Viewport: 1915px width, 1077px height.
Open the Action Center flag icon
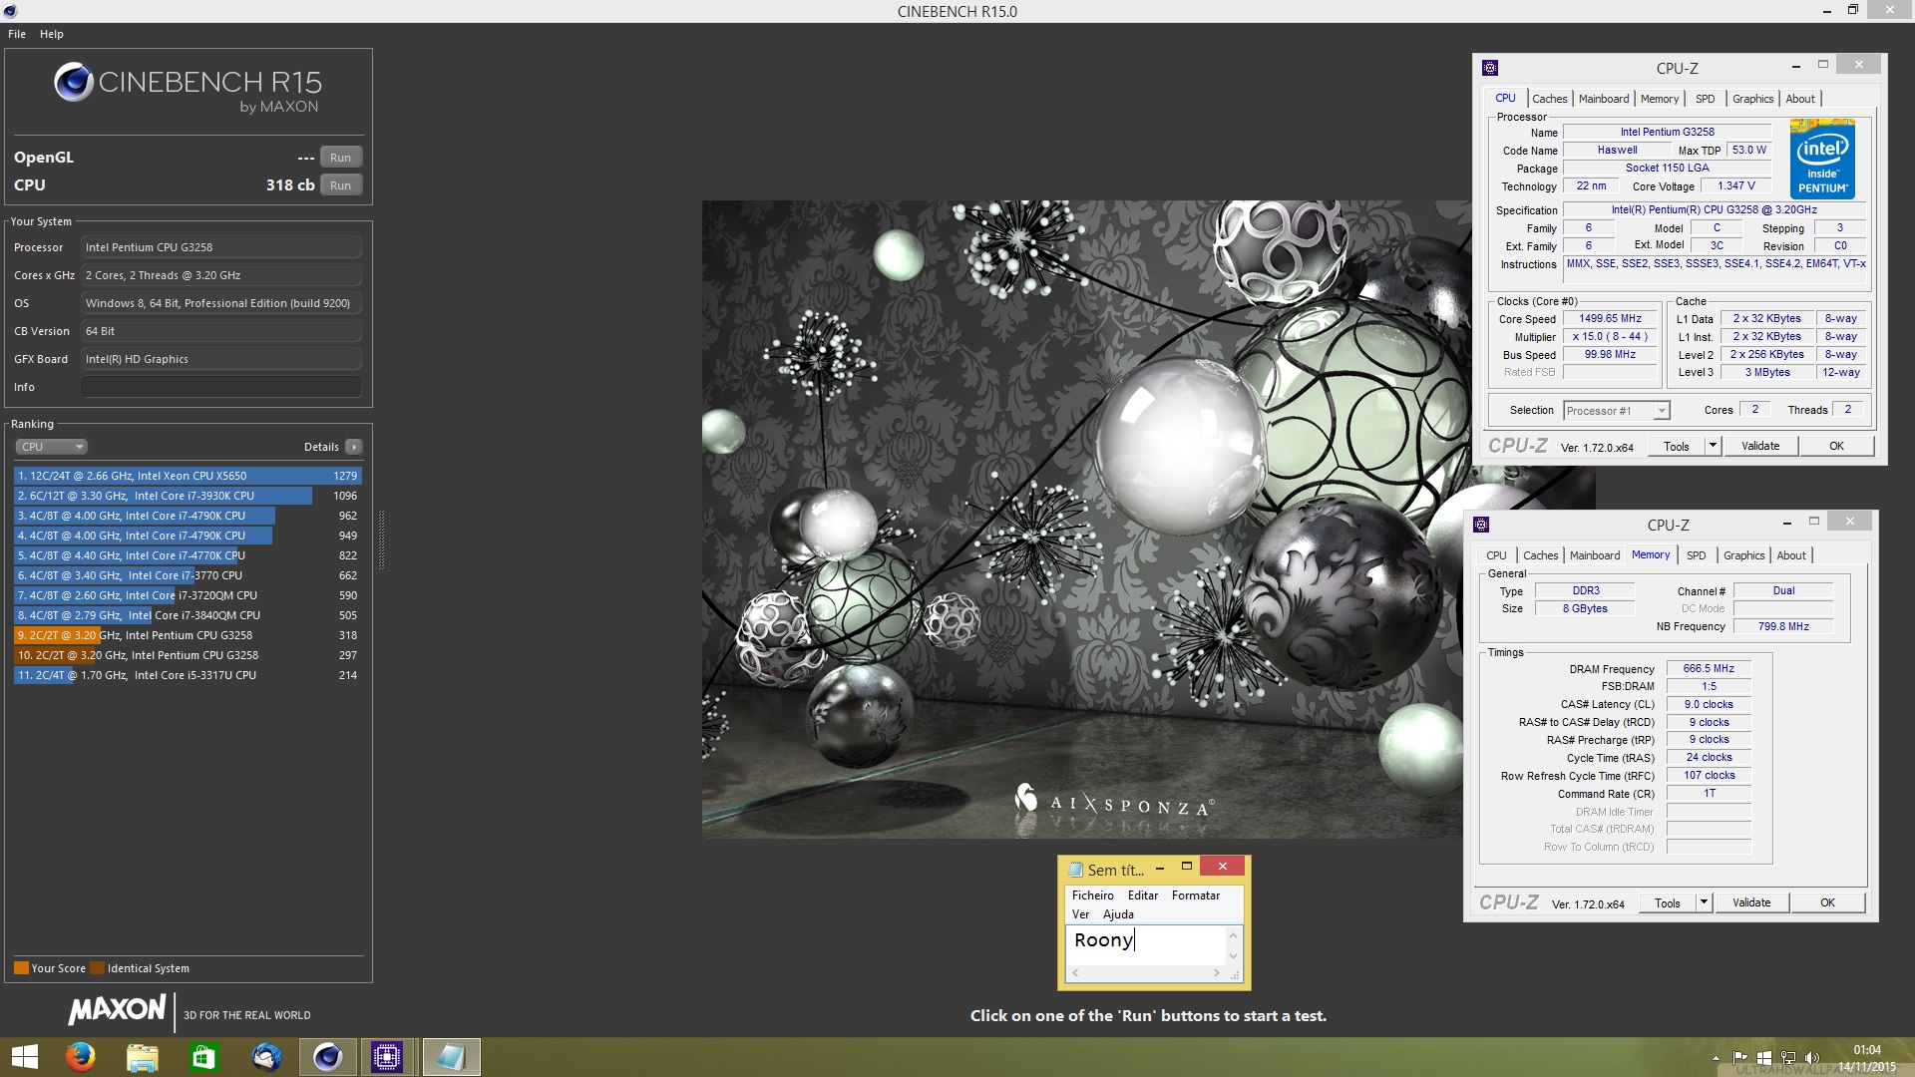point(1740,1058)
